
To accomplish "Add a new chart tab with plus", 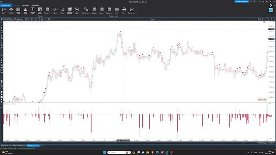I will click(x=42, y=146).
